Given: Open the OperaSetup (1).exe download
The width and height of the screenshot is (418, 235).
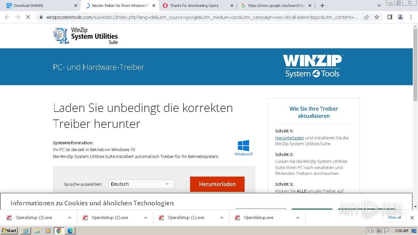Looking at the screenshot, I should point(186,218).
